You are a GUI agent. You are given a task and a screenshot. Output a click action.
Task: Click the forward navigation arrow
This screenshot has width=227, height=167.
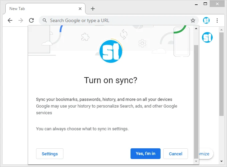pos(21,20)
